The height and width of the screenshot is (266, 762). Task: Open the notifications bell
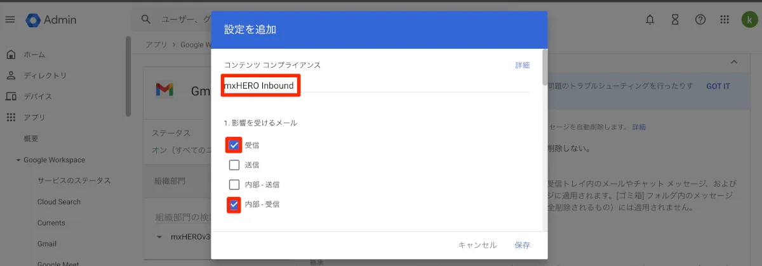coord(650,20)
